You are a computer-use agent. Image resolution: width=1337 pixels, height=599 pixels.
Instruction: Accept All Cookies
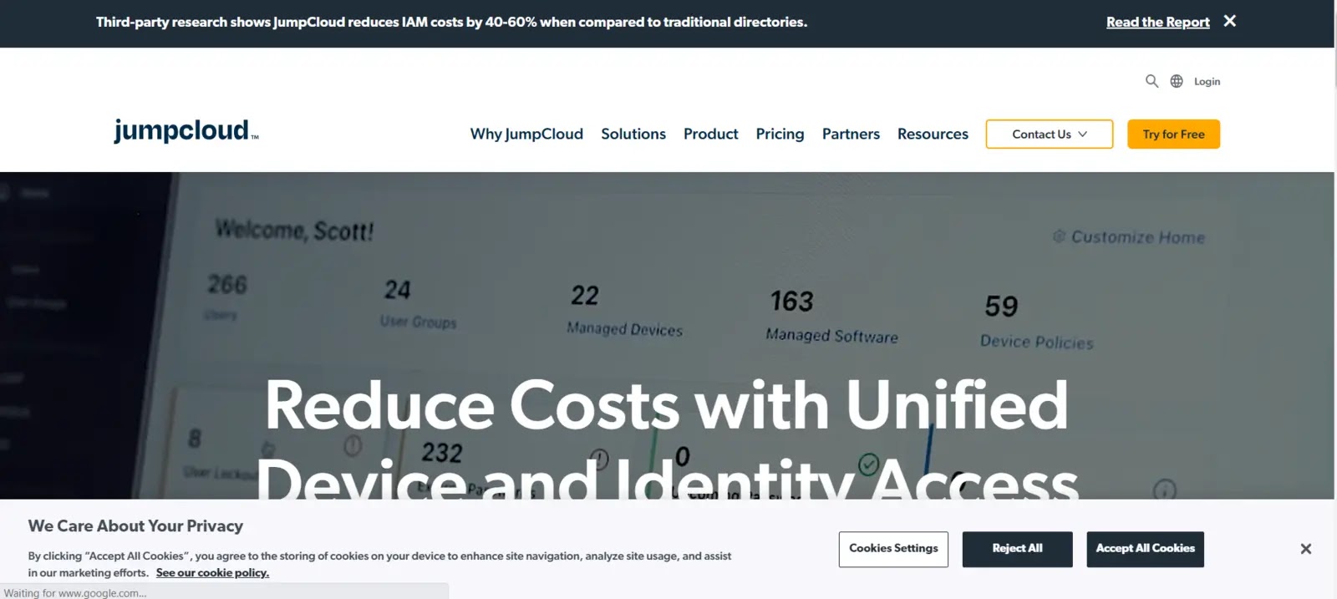coord(1145,549)
